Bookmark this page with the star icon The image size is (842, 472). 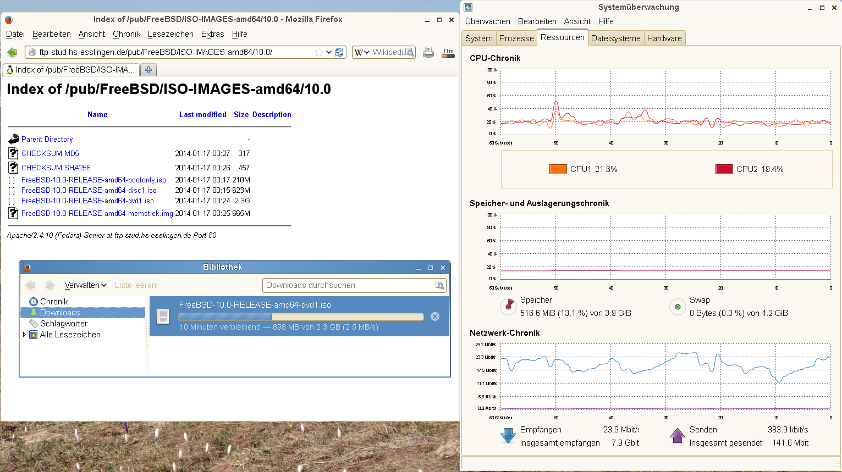click(x=318, y=52)
